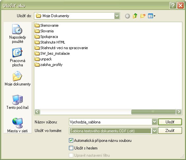Click the Uložiť button

tap(170, 122)
